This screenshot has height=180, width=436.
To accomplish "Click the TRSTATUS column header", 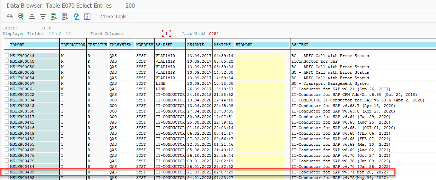I will [97, 45].
